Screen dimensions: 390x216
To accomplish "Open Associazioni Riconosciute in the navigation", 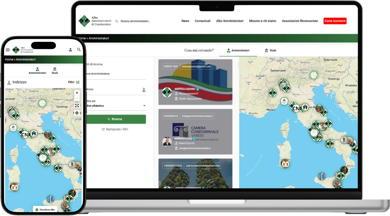I will [x=300, y=21].
